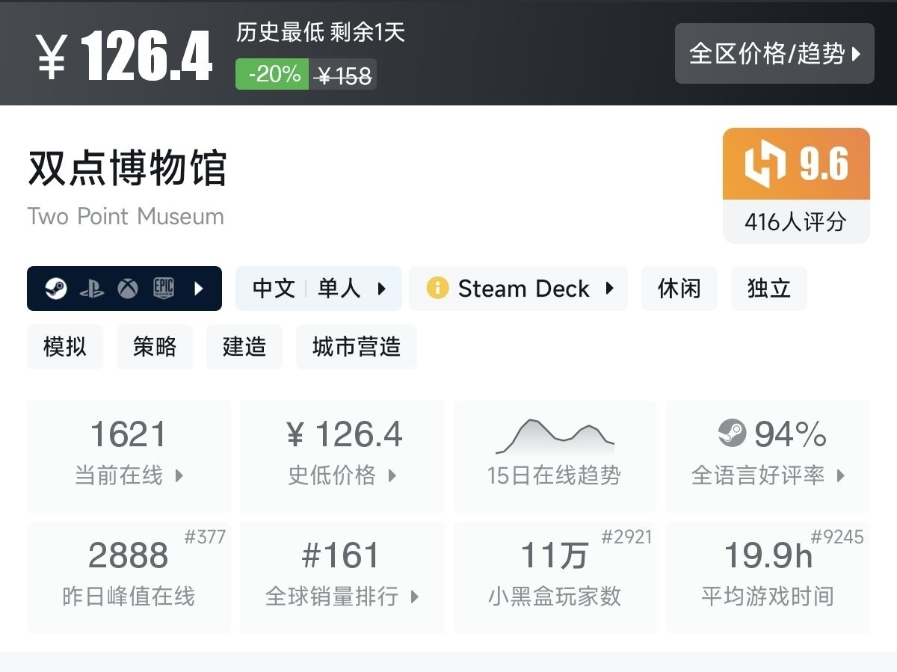Click the original price ¥158
This screenshot has width=897, height=672.
click(344, 75)
